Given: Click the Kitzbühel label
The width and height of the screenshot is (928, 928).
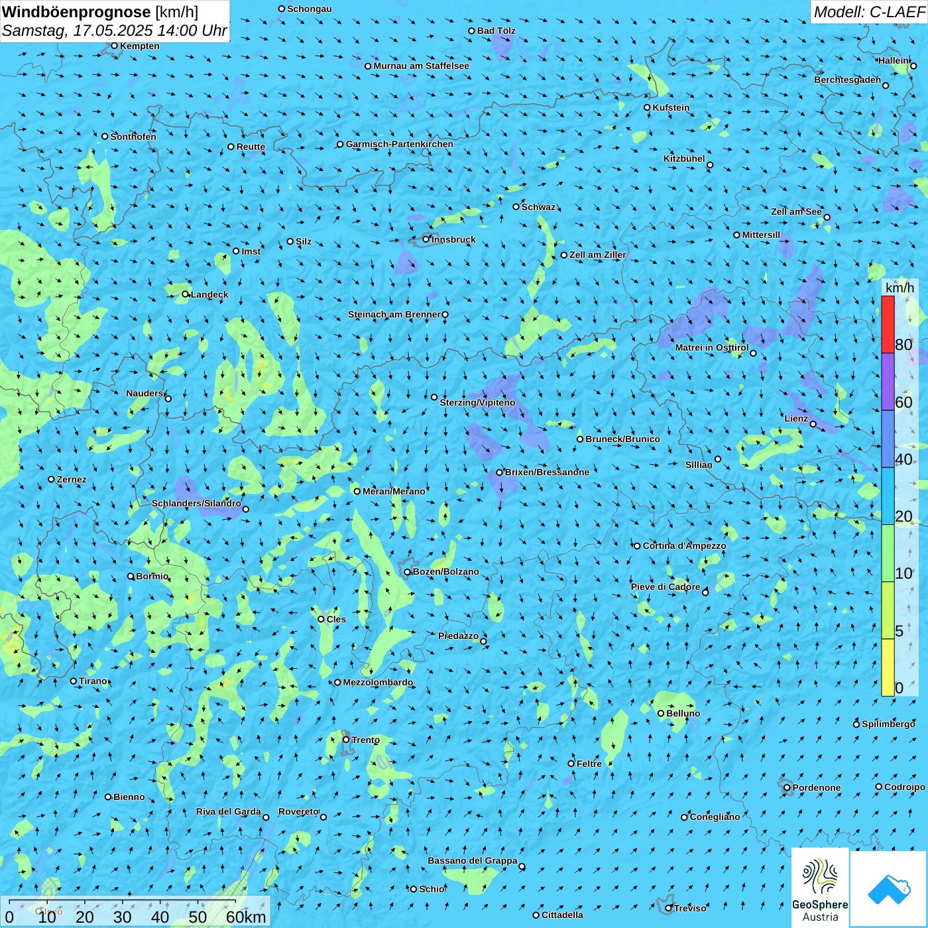Looking at the screenshot, I should [684, 158].
